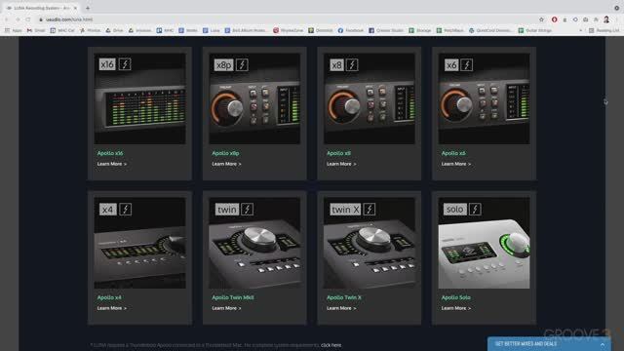624x351 pixels.
Task: Open the Apollo x8p product image
Action: click(x=254, y=98)
